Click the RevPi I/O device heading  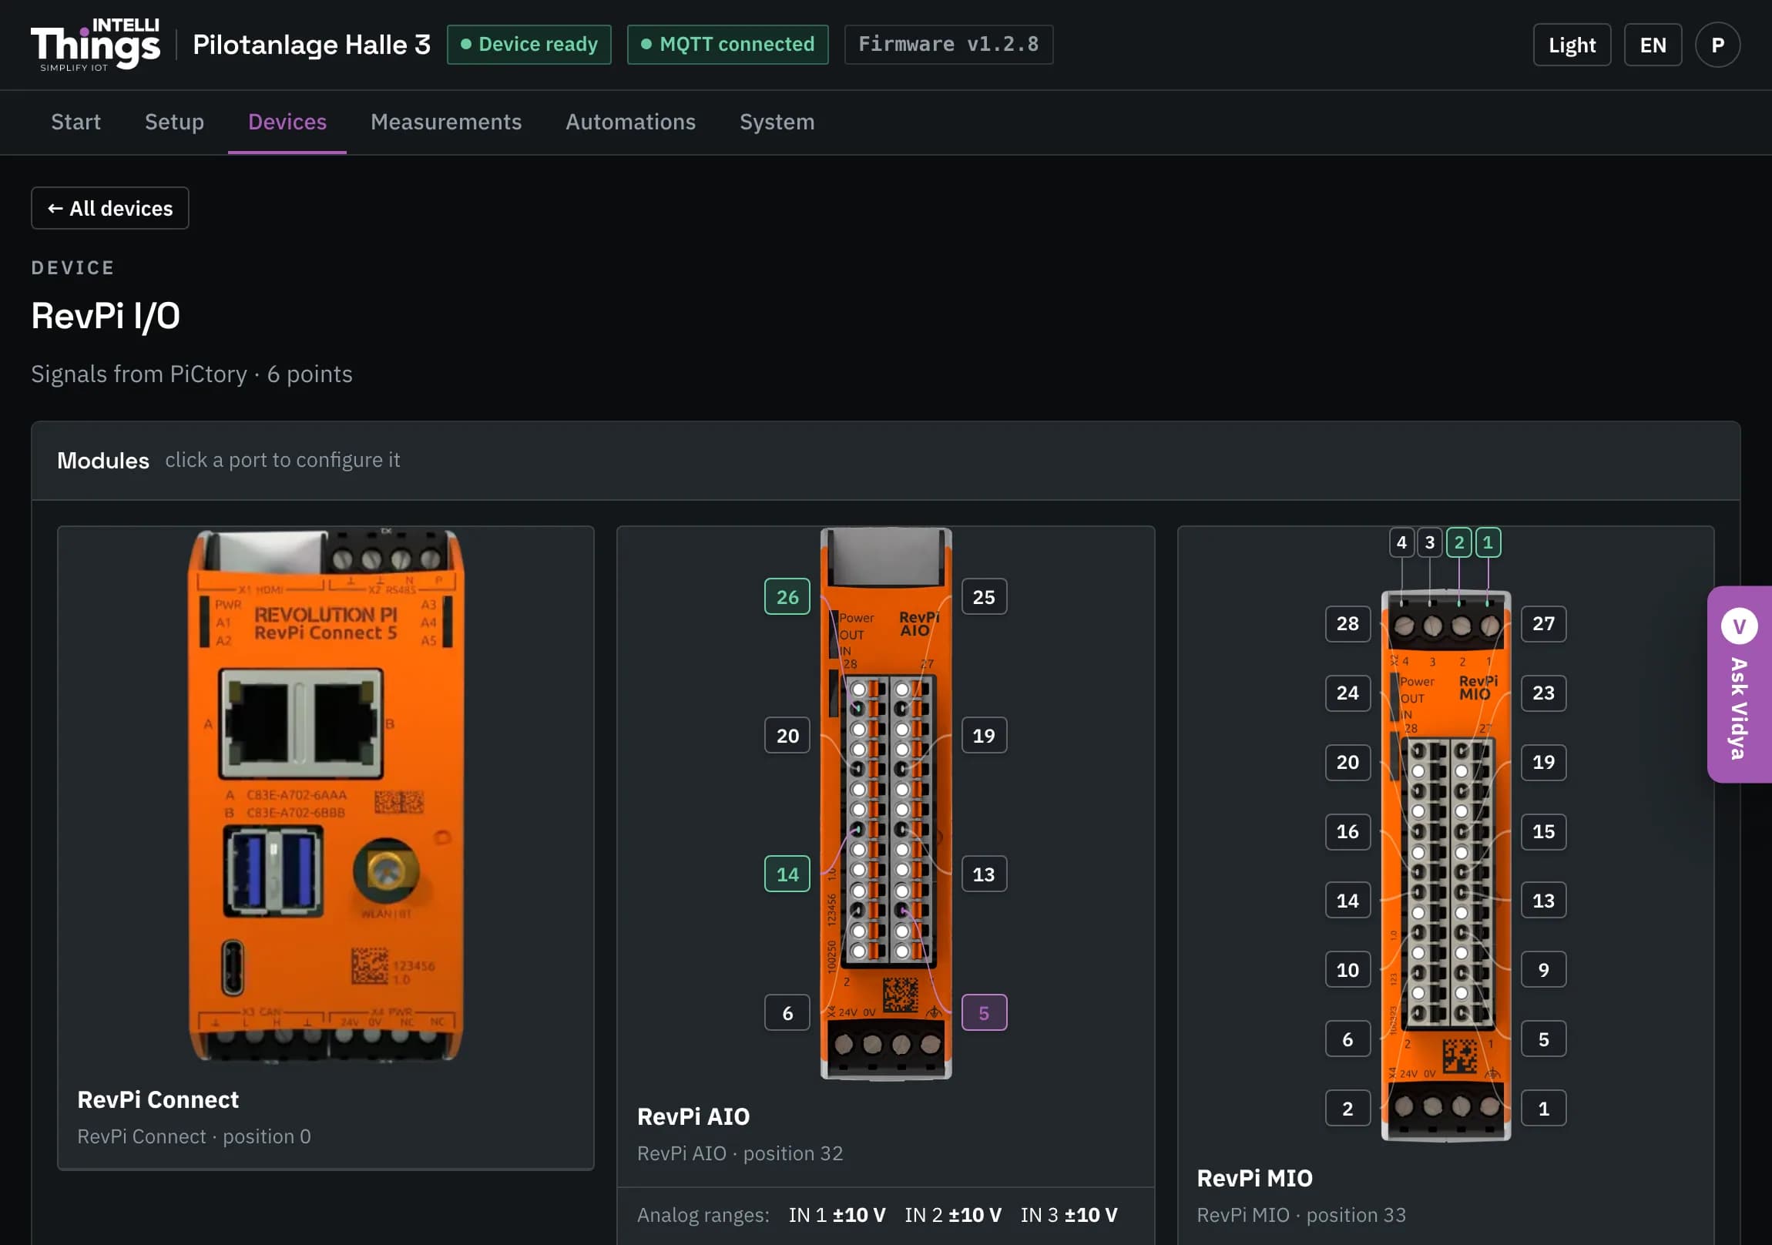coord(106,317)
